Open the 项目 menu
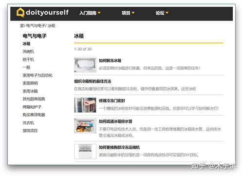 tap(126, 13)
